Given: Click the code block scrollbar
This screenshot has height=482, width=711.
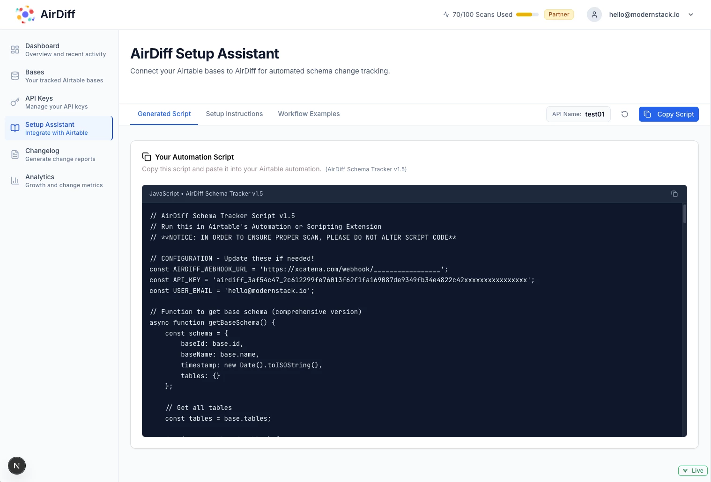Looking at the screenshot, I should 684,214.
